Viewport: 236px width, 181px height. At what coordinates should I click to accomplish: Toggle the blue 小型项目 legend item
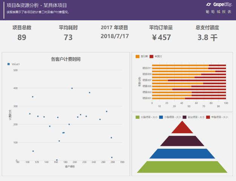click(x=161, y=117)
